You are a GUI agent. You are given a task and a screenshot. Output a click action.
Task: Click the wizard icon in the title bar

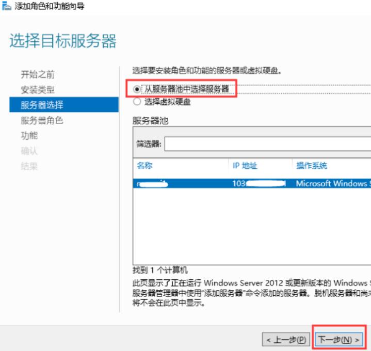click(x=6, y=6)
